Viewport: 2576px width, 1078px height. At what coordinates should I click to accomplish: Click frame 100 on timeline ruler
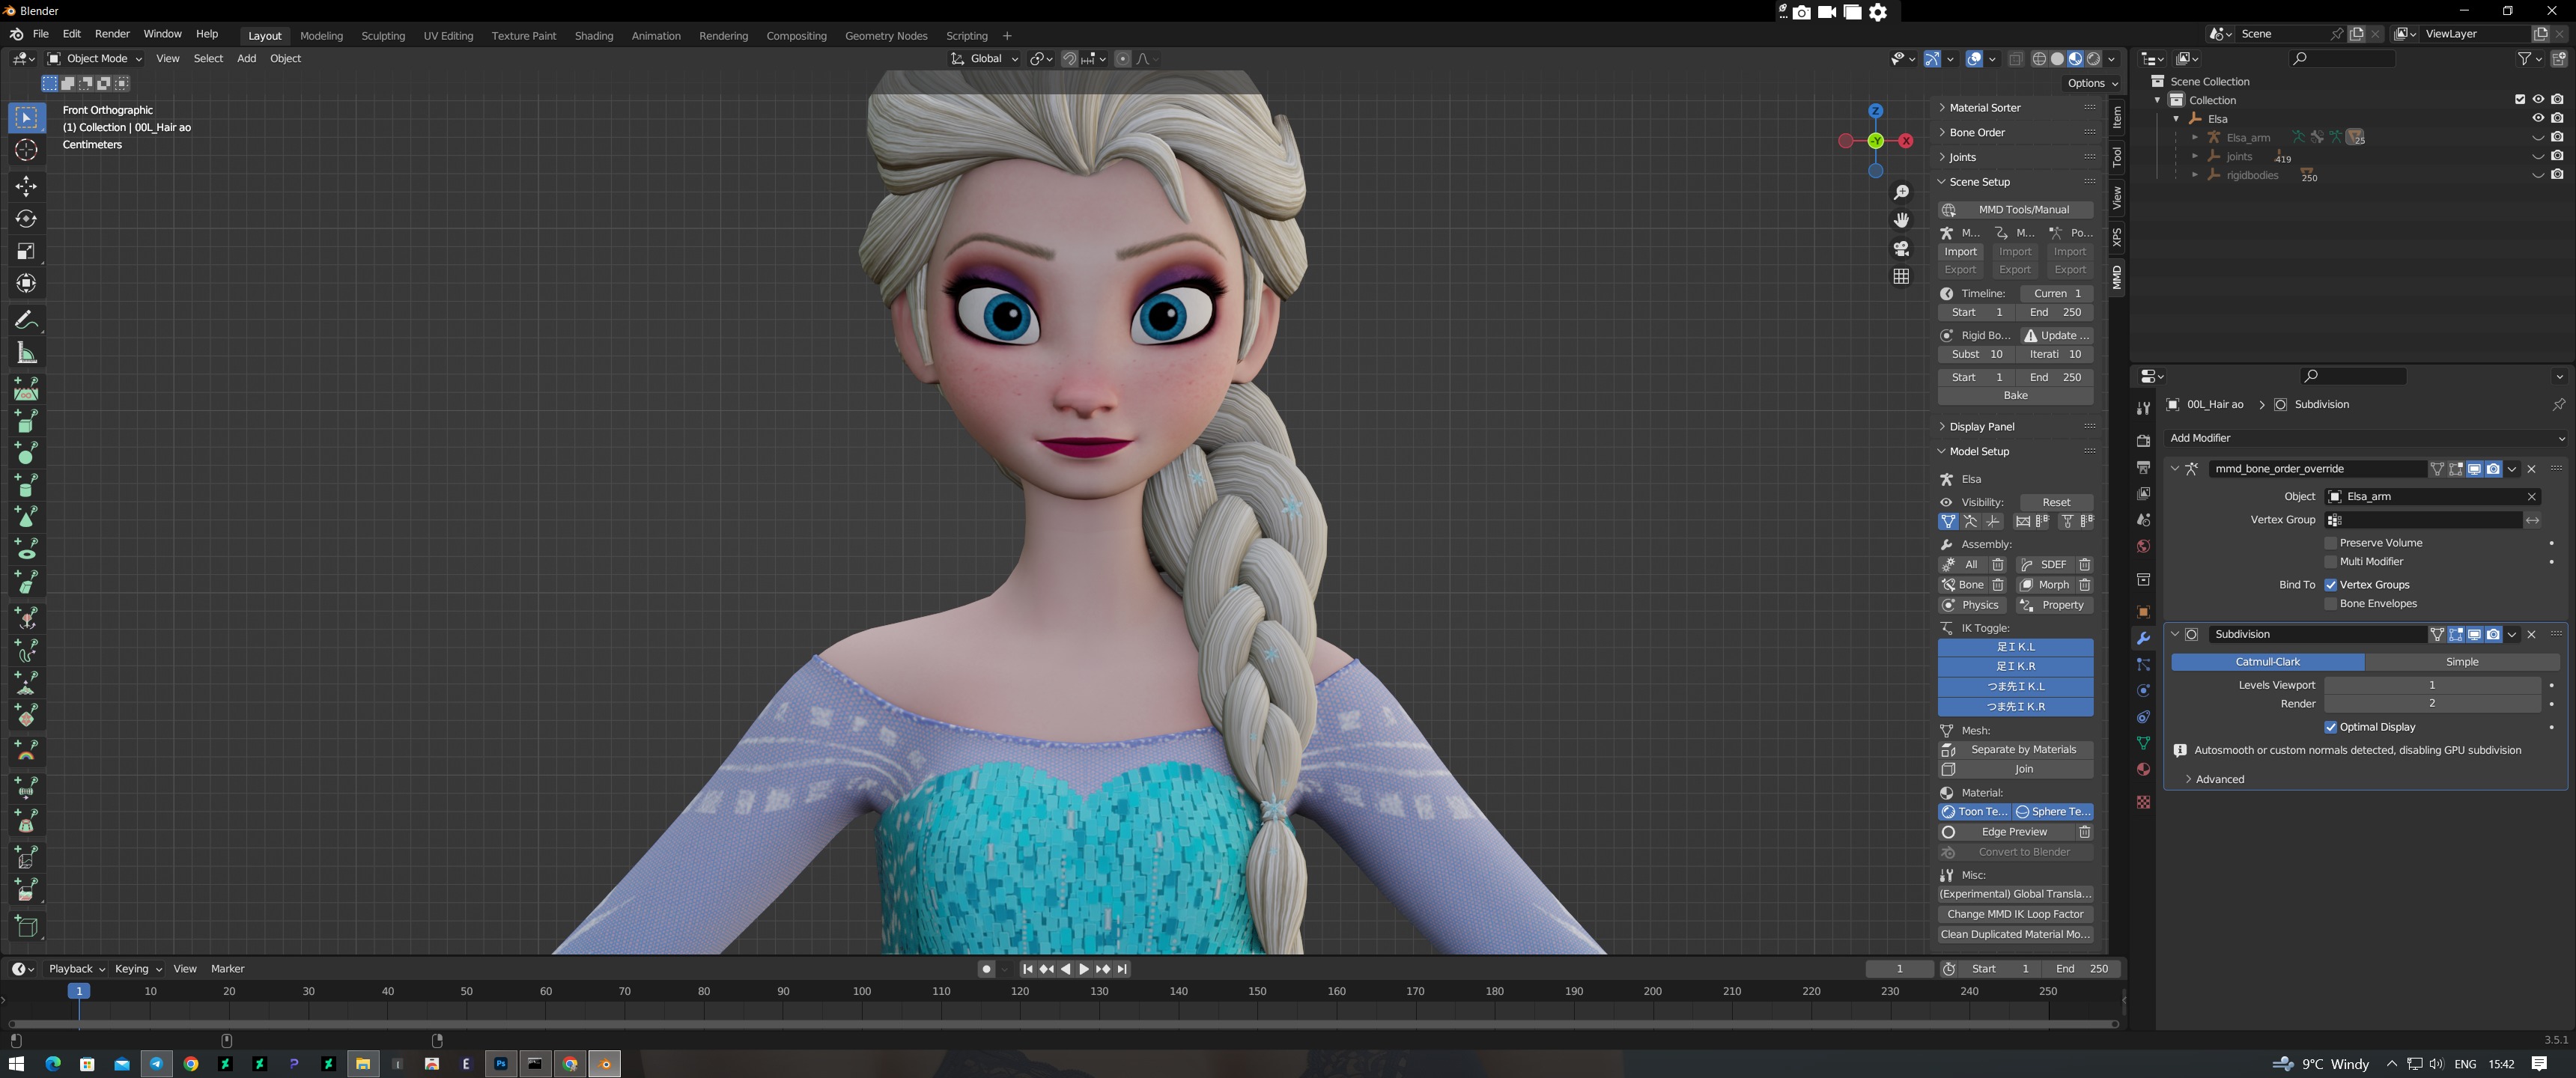[x=862, y=992]
